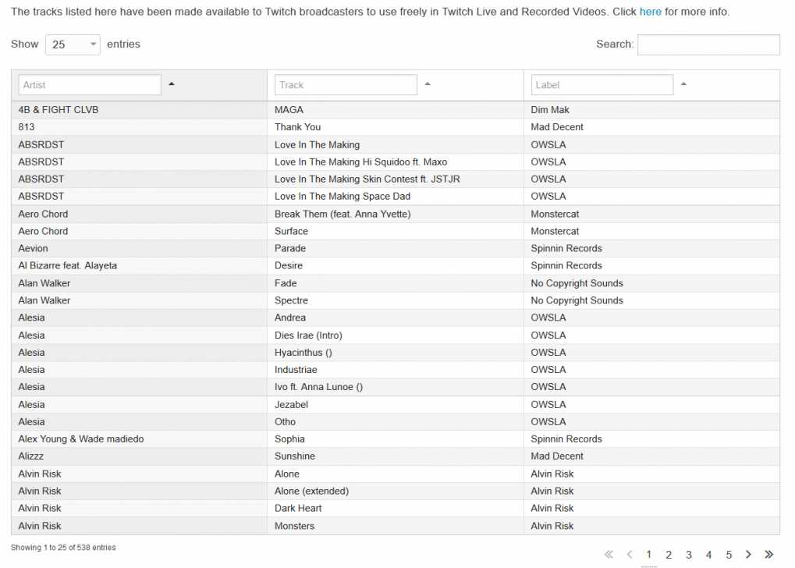Click the 'Aevion' artist cell
The height and width of the screenshot is (568, 795).
[x=139, y=248]
